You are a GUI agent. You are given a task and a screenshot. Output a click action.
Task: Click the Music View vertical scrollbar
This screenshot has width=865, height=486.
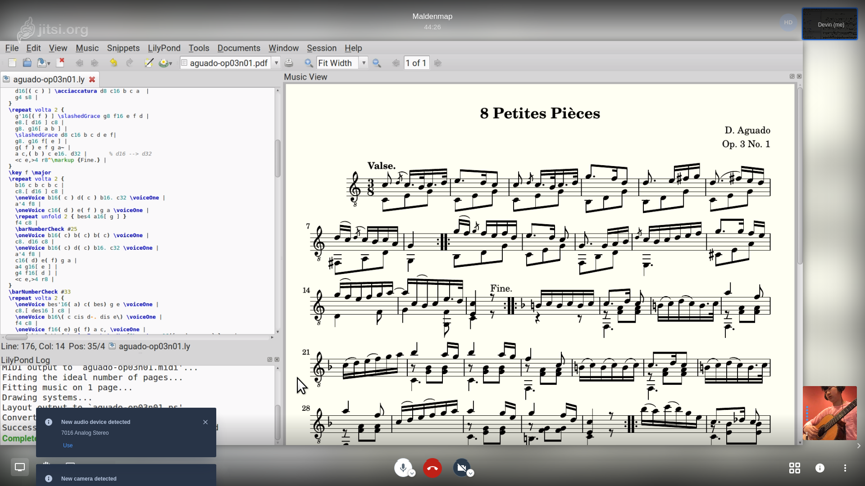[x=800, y=175]
